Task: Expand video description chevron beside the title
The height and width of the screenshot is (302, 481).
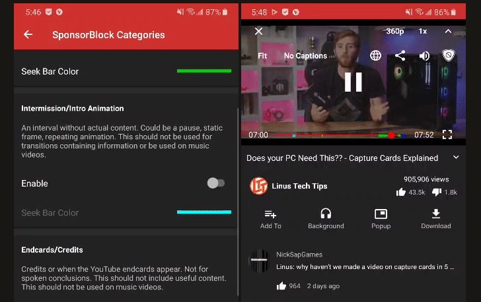Action: pyautogui.click(x=456, y=158)
